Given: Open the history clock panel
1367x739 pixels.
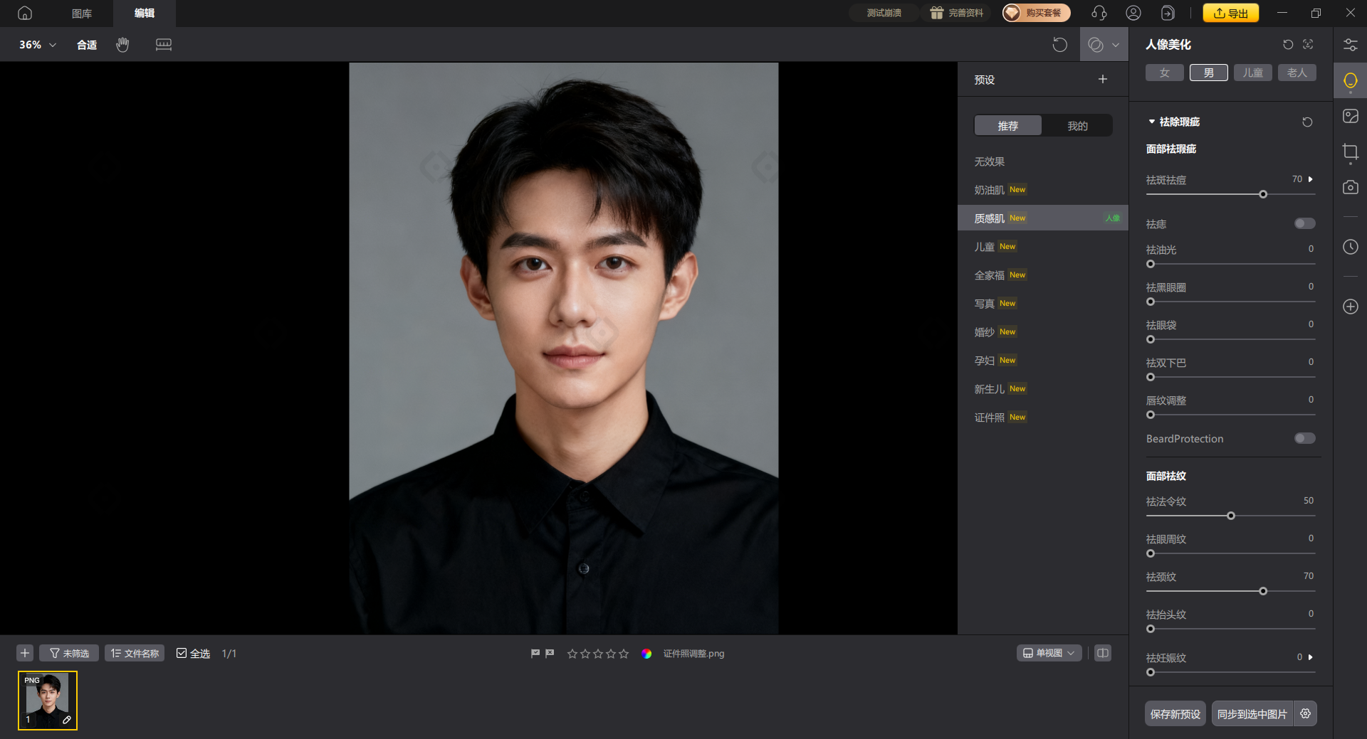Looking at the screenshot, I should (1350, 247).
